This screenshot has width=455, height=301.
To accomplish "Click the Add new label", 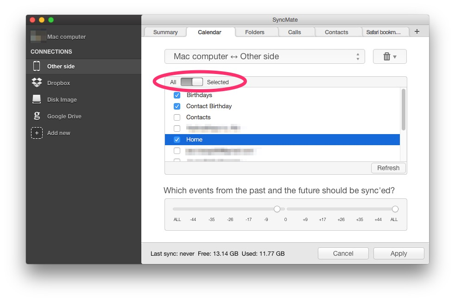I will tap(59, 133).
